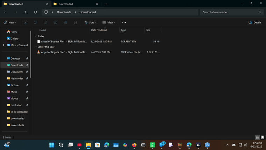This screenshot has width=266, height=150.
Task: Click the Share icon in toolbar
Action: [65, 22]
